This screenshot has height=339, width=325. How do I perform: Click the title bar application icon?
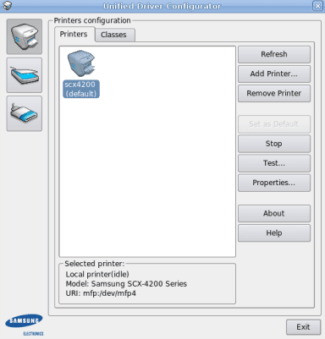(x=7, y=6)
